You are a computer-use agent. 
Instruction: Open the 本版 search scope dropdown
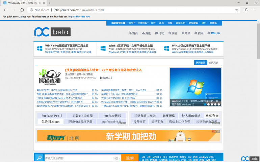[116, 158]
